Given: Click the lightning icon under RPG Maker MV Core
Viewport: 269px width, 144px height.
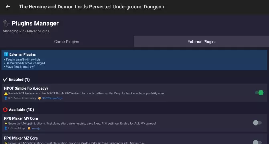Looking at the screenshot, I should 6,124.
